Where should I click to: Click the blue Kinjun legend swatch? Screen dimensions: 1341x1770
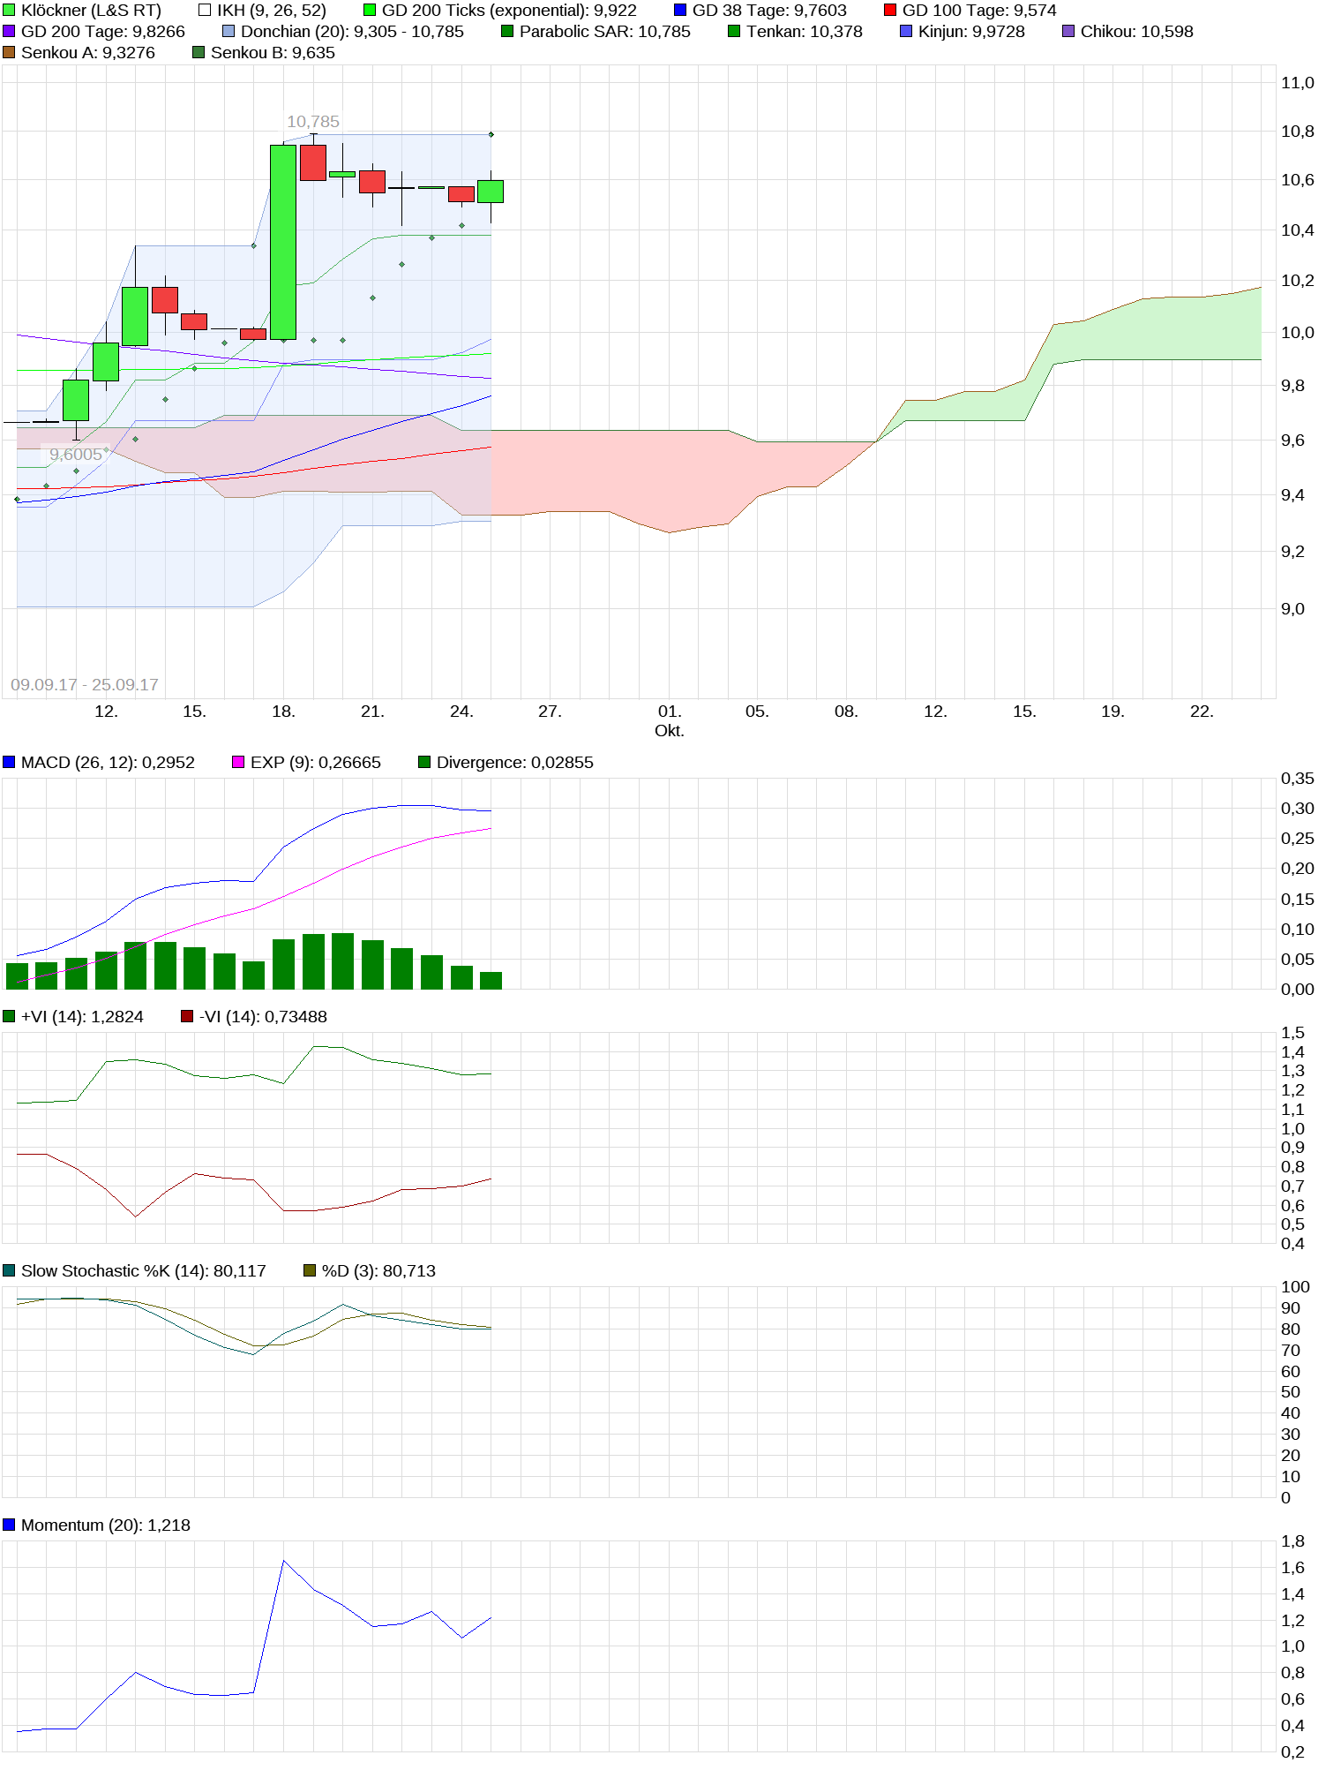(906, 32)
